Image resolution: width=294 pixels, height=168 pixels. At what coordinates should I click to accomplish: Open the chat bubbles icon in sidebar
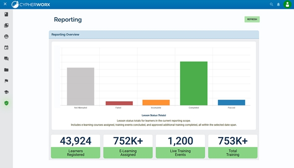(x=6, y=59)
